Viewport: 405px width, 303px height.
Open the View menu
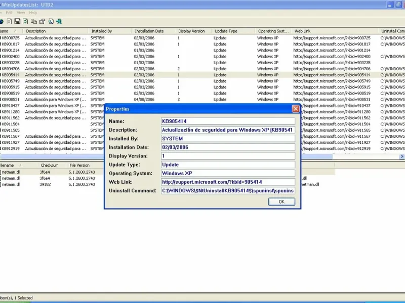[x=21, y=13]
